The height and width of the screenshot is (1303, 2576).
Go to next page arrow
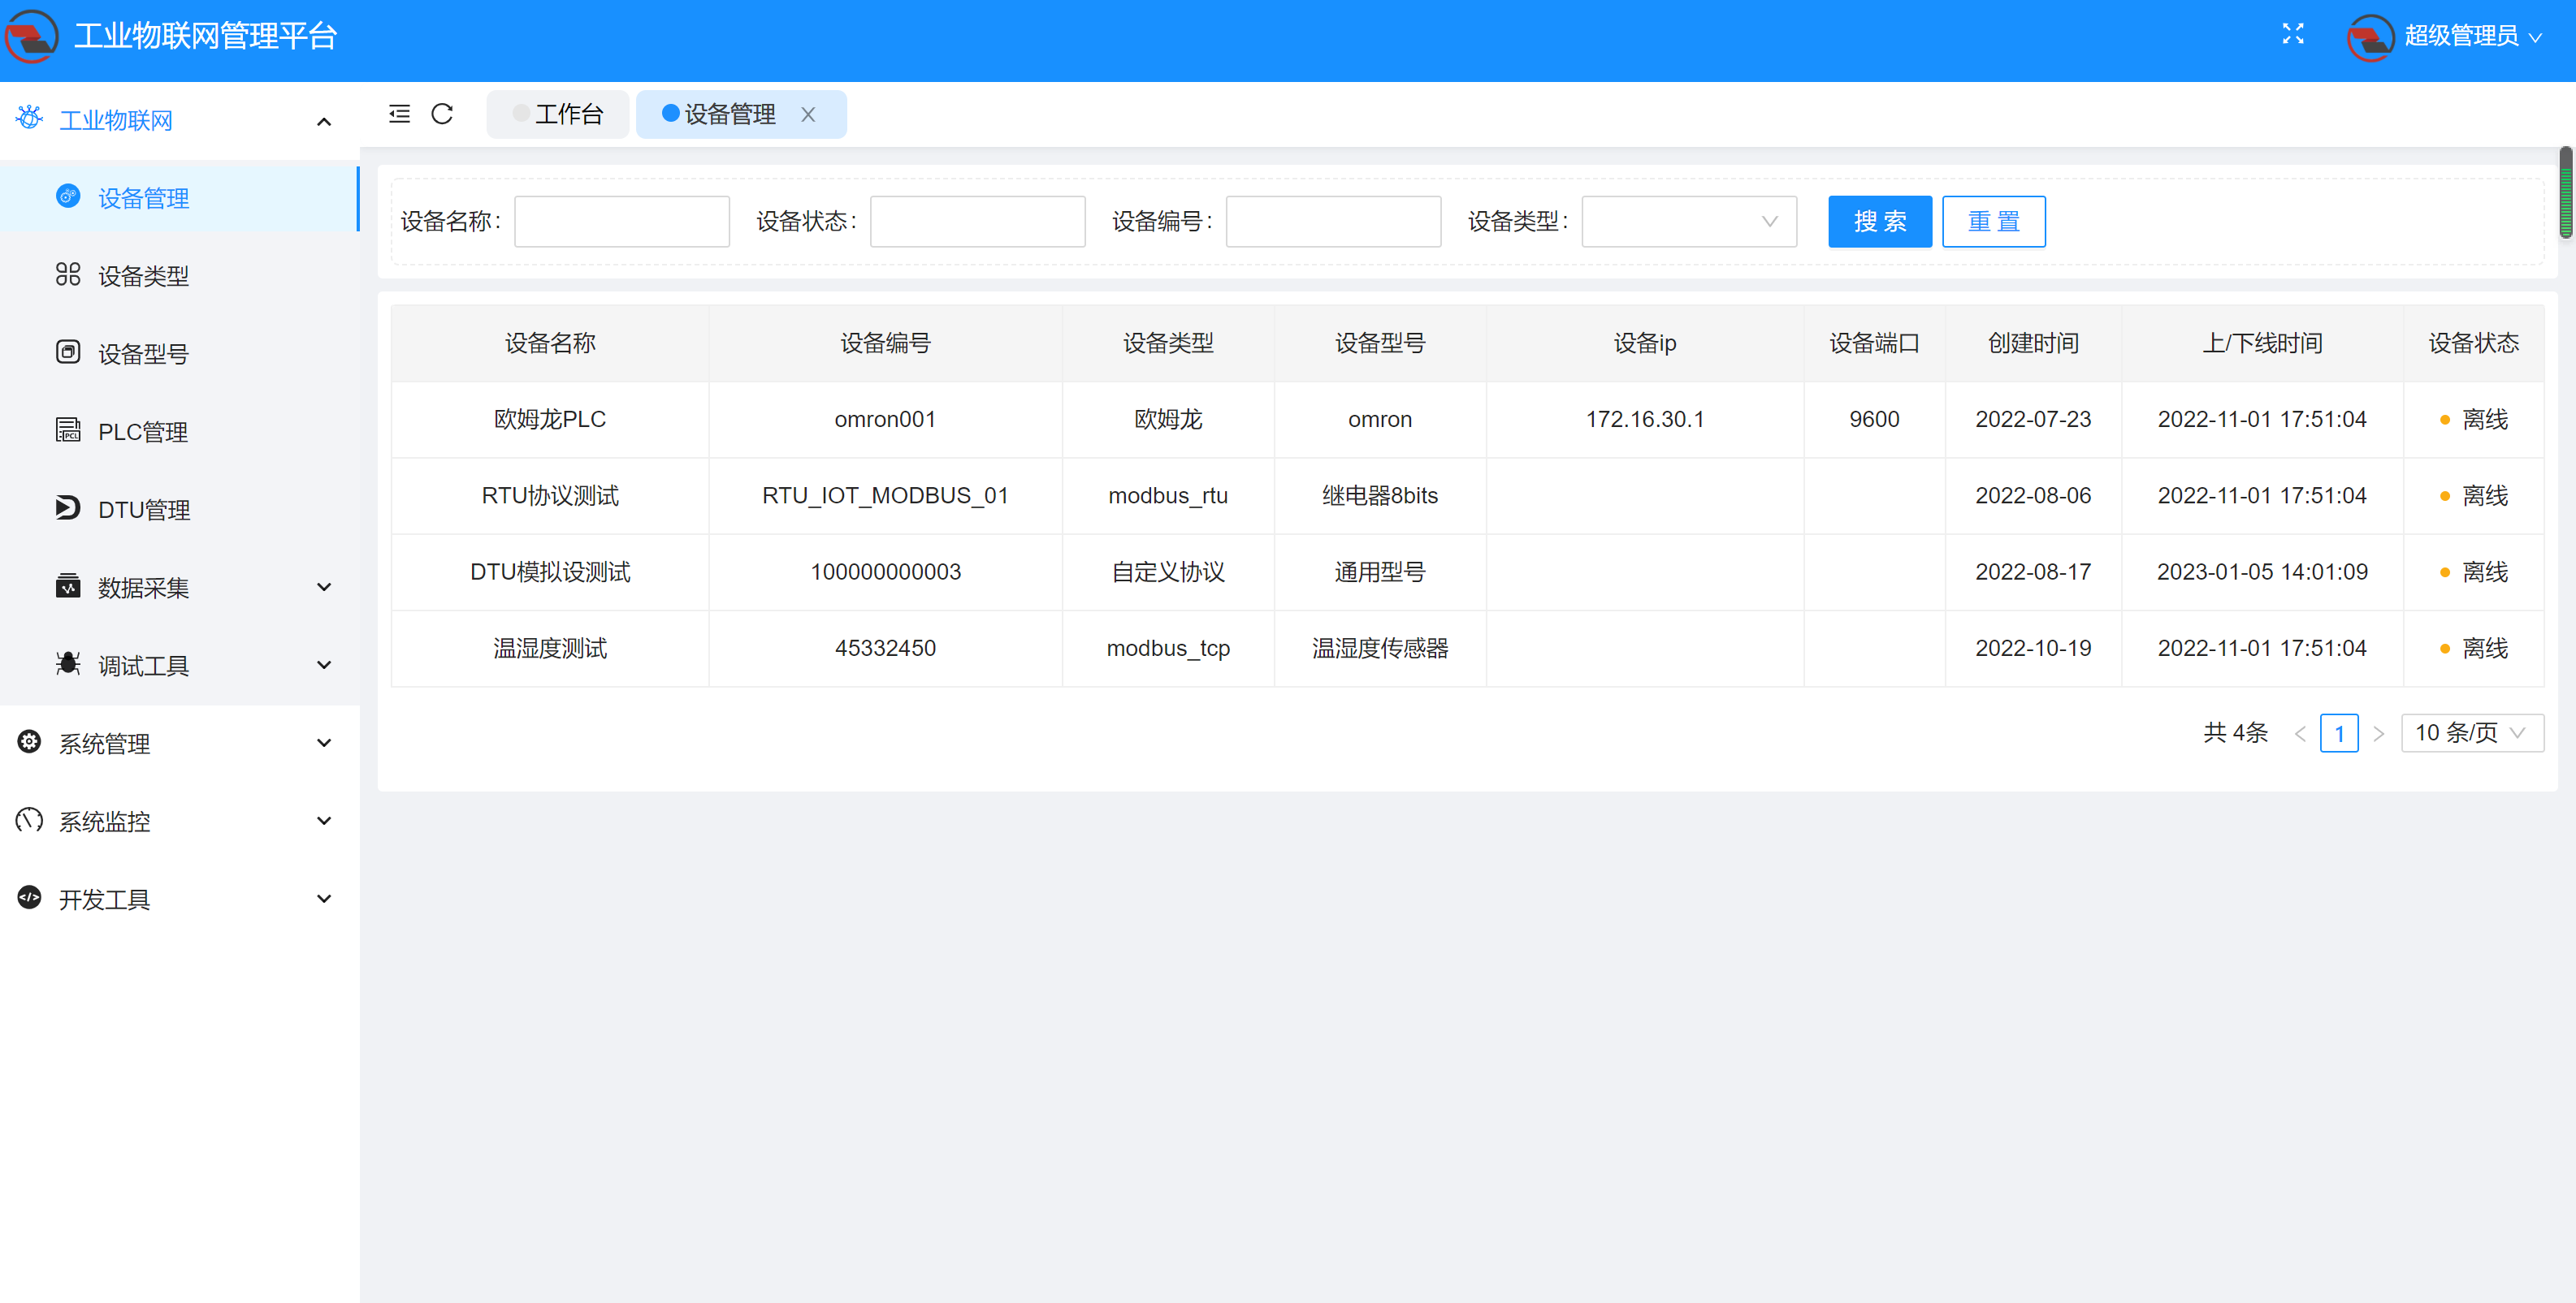pos(2379,733)
